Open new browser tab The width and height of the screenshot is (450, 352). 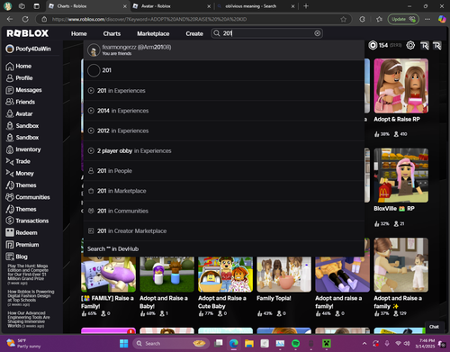(x=306, y=6)
